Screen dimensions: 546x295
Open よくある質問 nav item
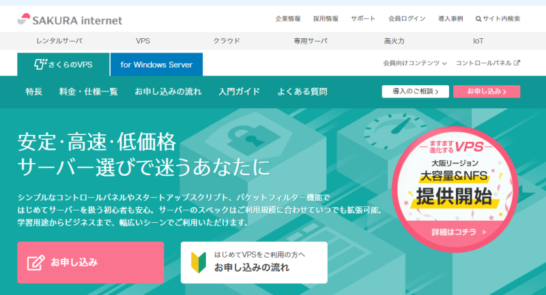coord(302,92)
